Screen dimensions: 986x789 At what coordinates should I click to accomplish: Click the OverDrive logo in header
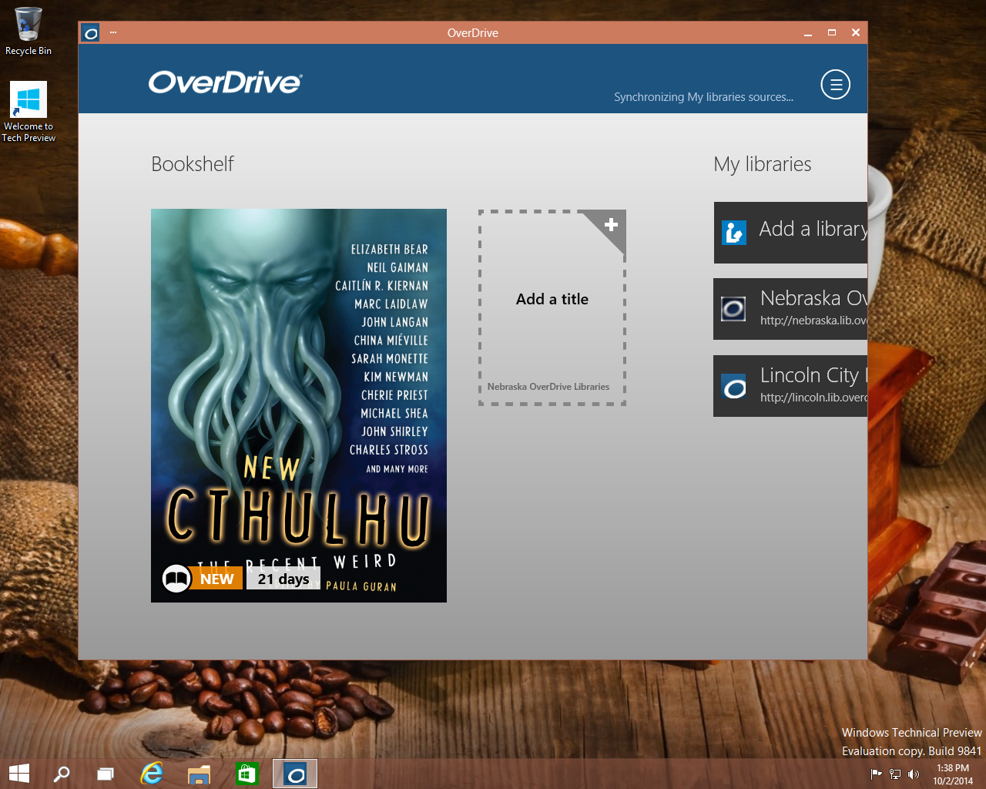point(225,82)
